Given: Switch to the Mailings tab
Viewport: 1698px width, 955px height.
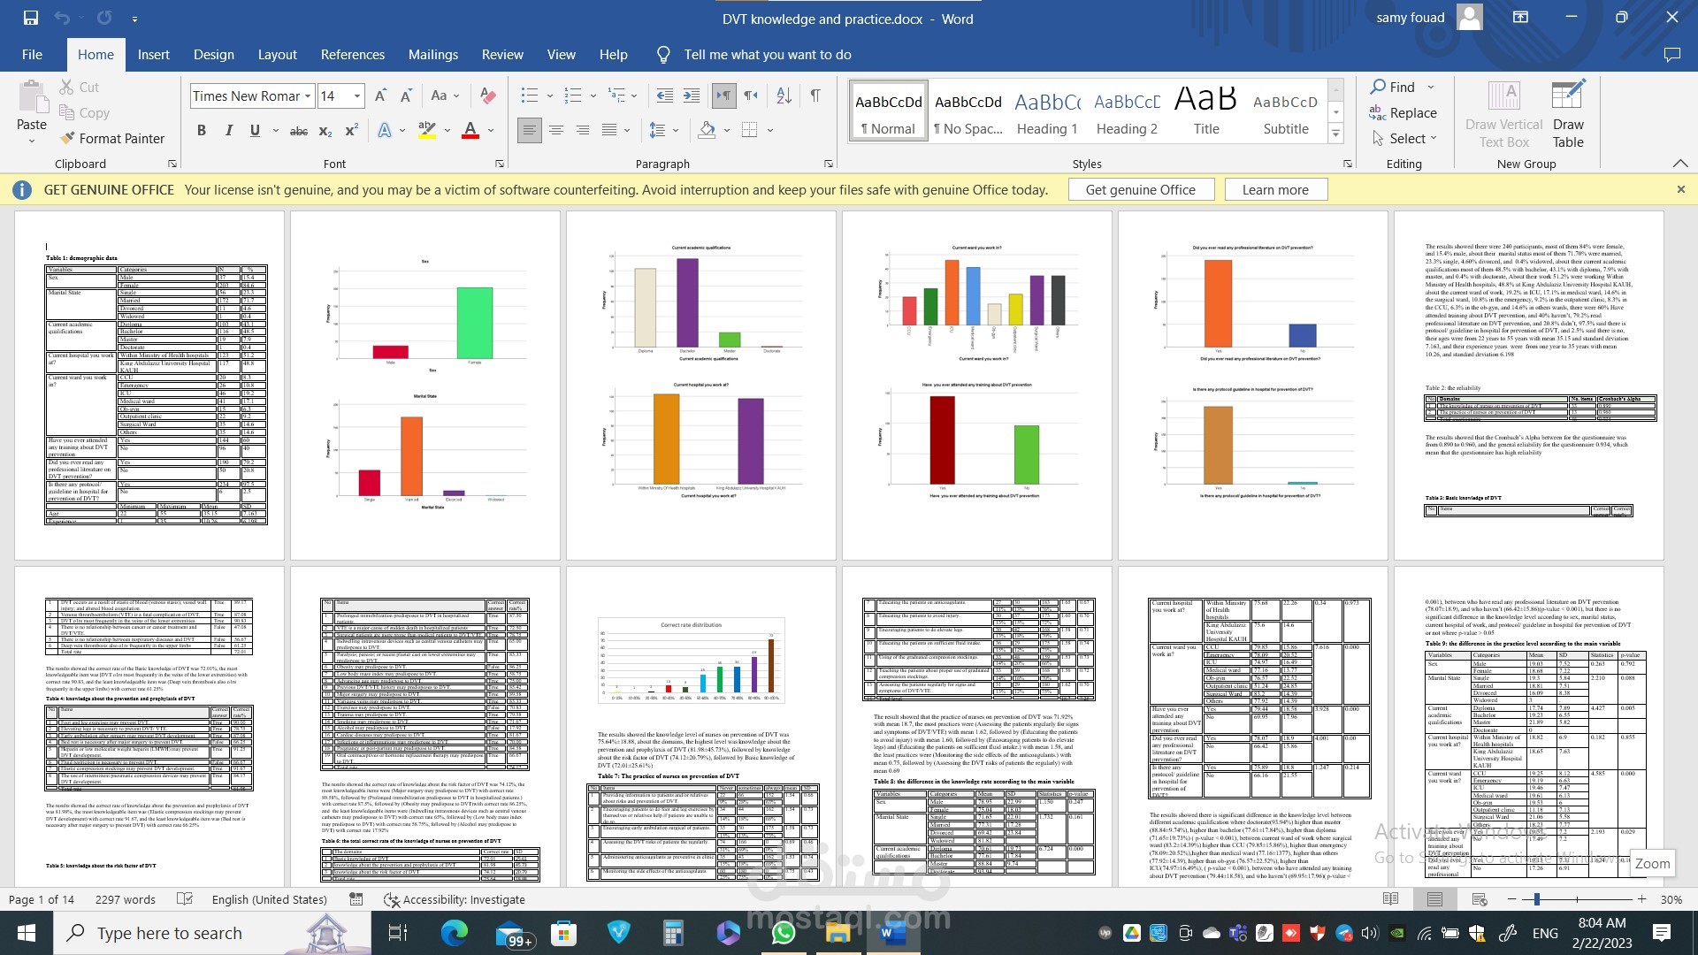Looking at the screenshot, I should pyautogui.click(x=433, y=55).
